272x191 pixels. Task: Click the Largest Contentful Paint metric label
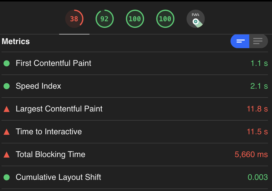point(59,109)
